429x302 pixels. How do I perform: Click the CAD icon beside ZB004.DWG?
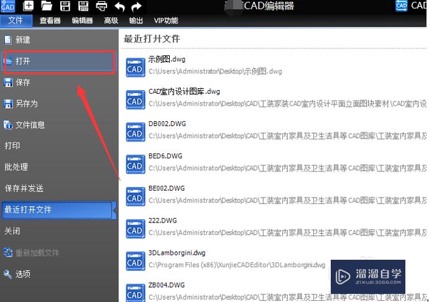(x=135, y=293)
